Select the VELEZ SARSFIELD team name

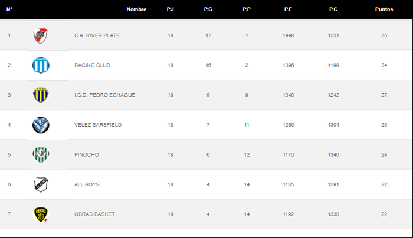click(98, 125)
